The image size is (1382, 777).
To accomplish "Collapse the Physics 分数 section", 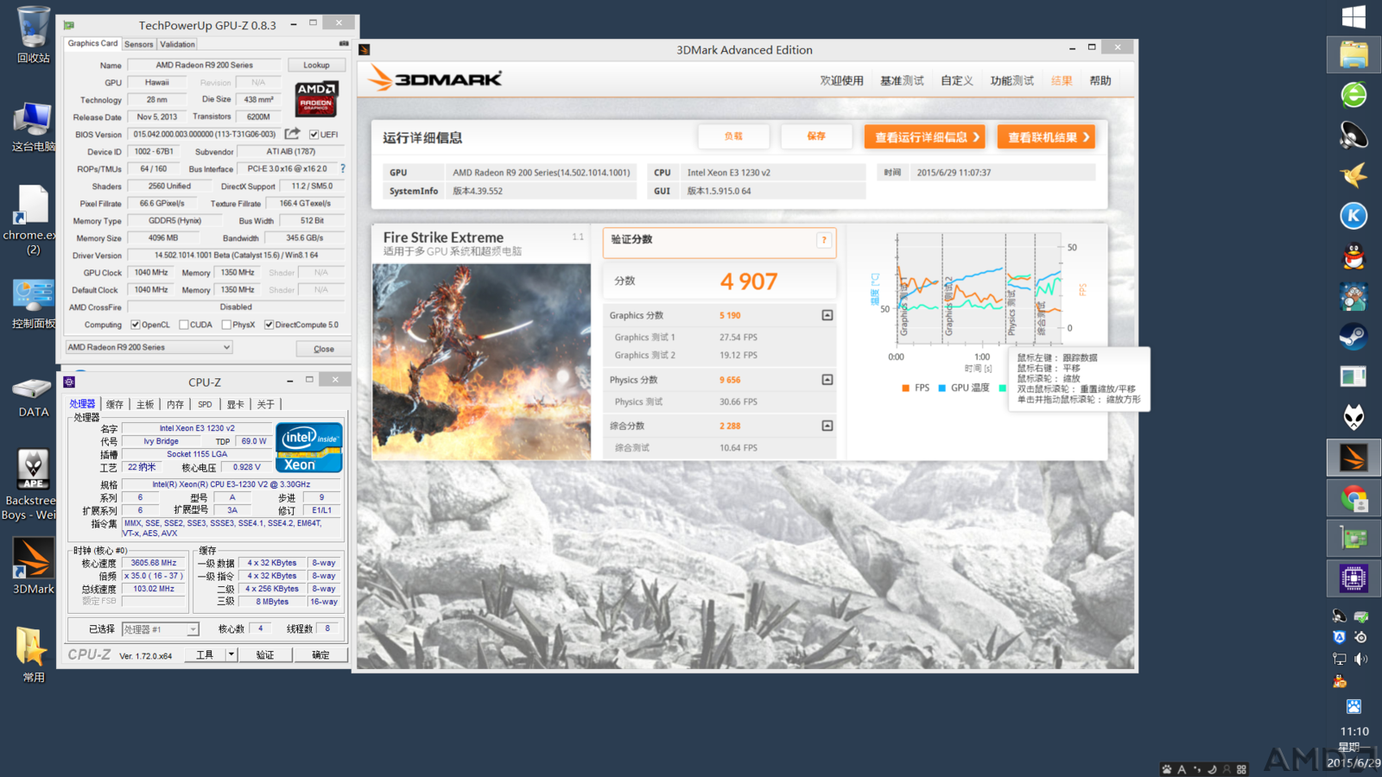I will pyautogui.click(x=827, y=380).
